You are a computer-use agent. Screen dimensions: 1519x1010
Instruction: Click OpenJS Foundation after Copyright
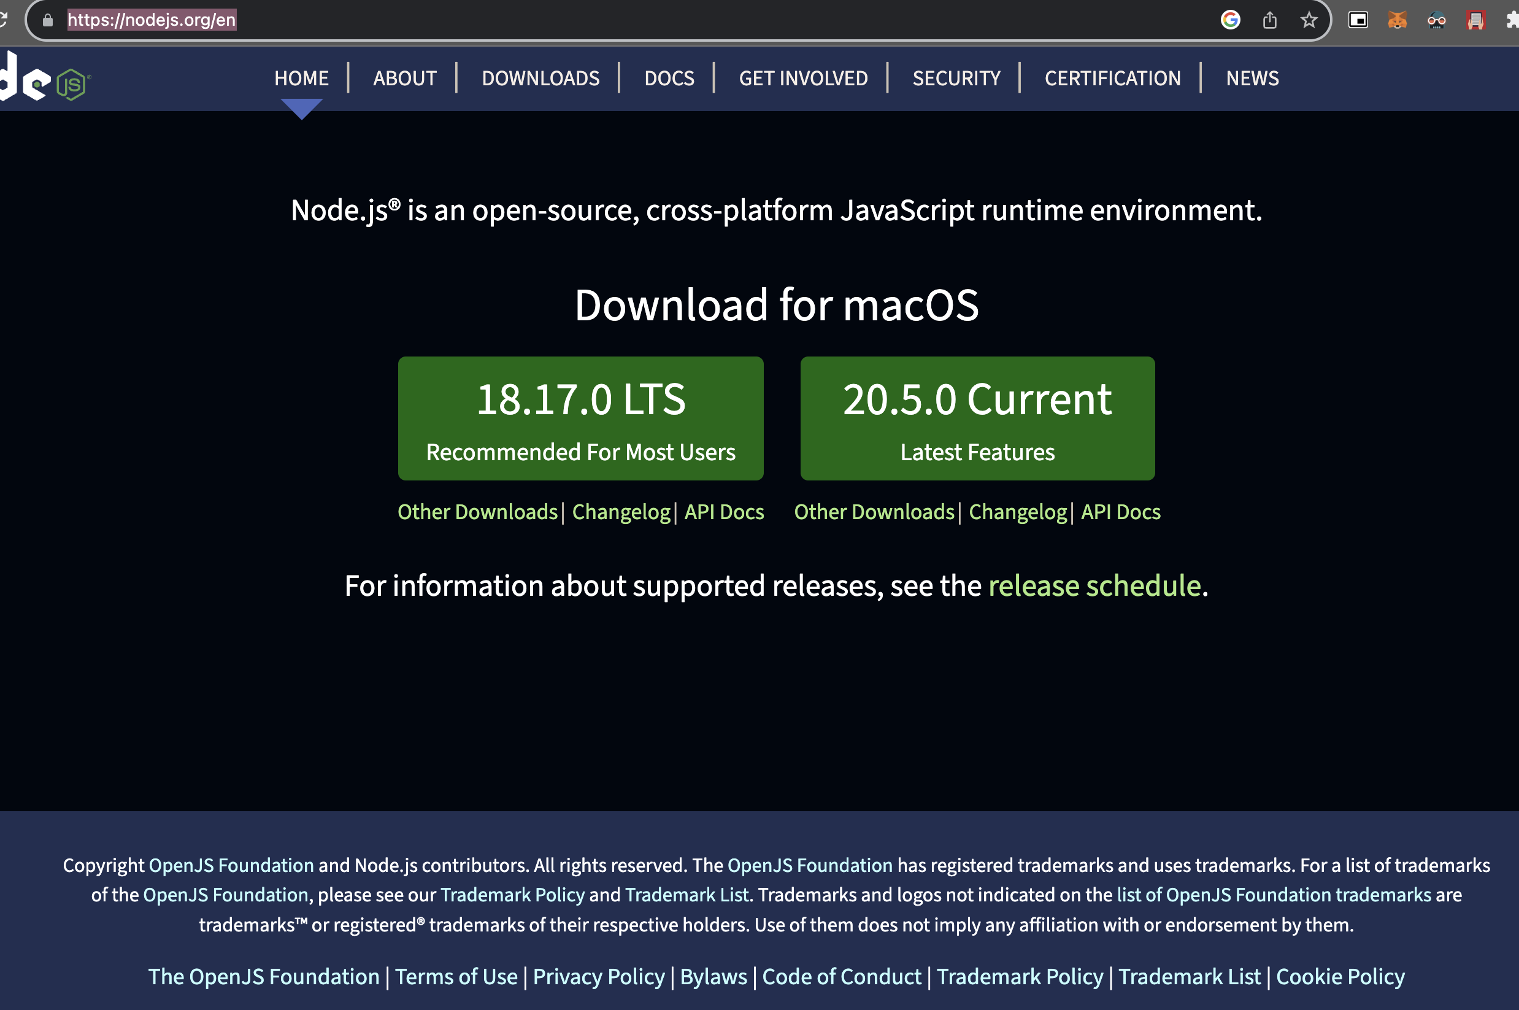(231, 865)
